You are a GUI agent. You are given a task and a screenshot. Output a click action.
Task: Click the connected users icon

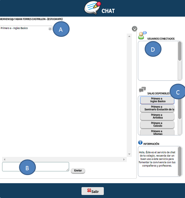pyautogui.click(x=142, y=35)
